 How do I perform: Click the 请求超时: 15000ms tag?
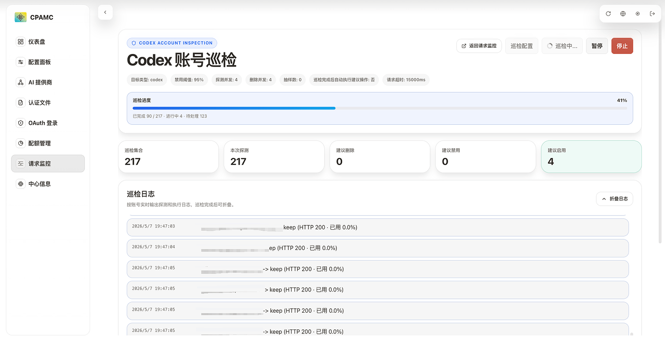(406, 79)
